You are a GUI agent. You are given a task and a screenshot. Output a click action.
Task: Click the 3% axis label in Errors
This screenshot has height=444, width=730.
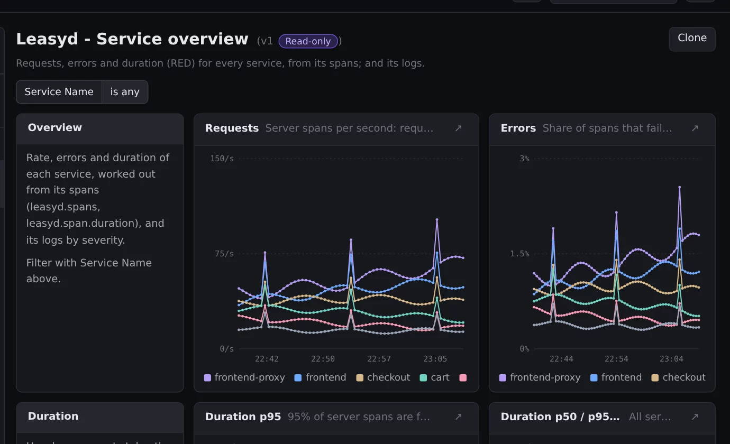tap(524, 159)
